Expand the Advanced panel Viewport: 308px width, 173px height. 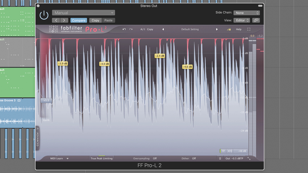38,138
